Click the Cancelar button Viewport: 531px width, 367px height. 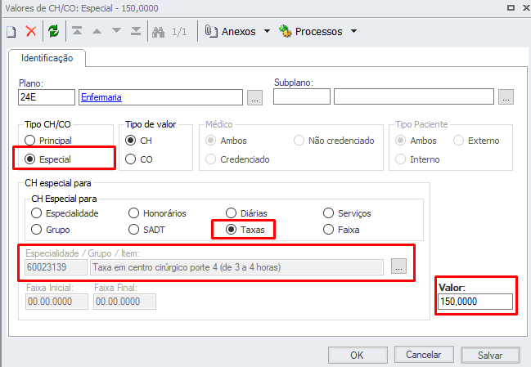tap(424, 355)
